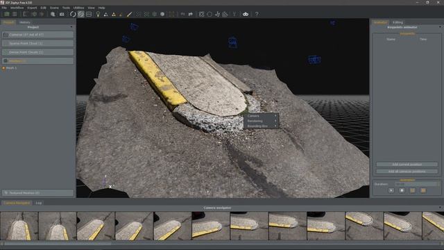Click the second orange animation export icon

click(x=423, y=190)
